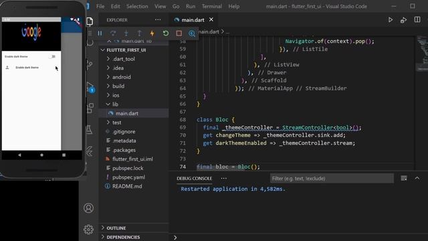Viewport: 428px width, 241px height.
Task: Open Debug Console more actions ellipsis
Action: click(x=224, y=179)
